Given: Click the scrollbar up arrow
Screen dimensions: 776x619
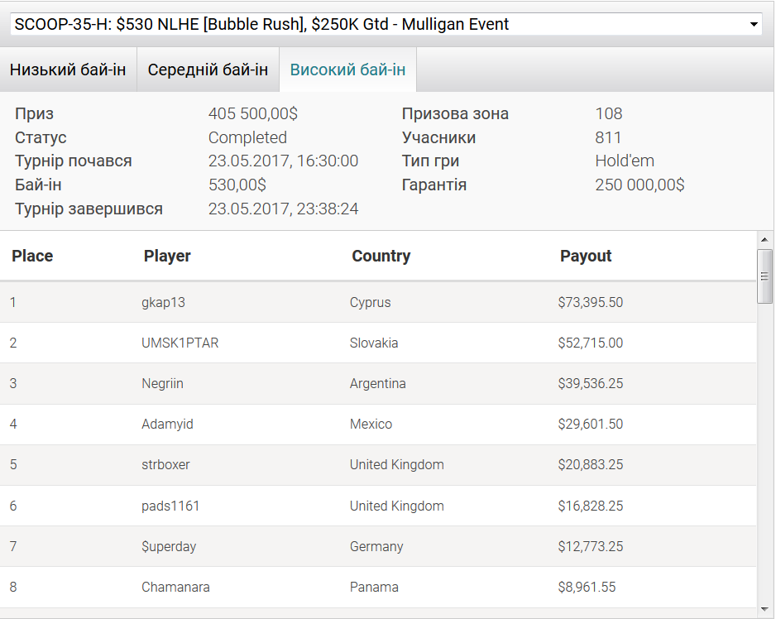Looking at the screenshot, I should [765, 239].
